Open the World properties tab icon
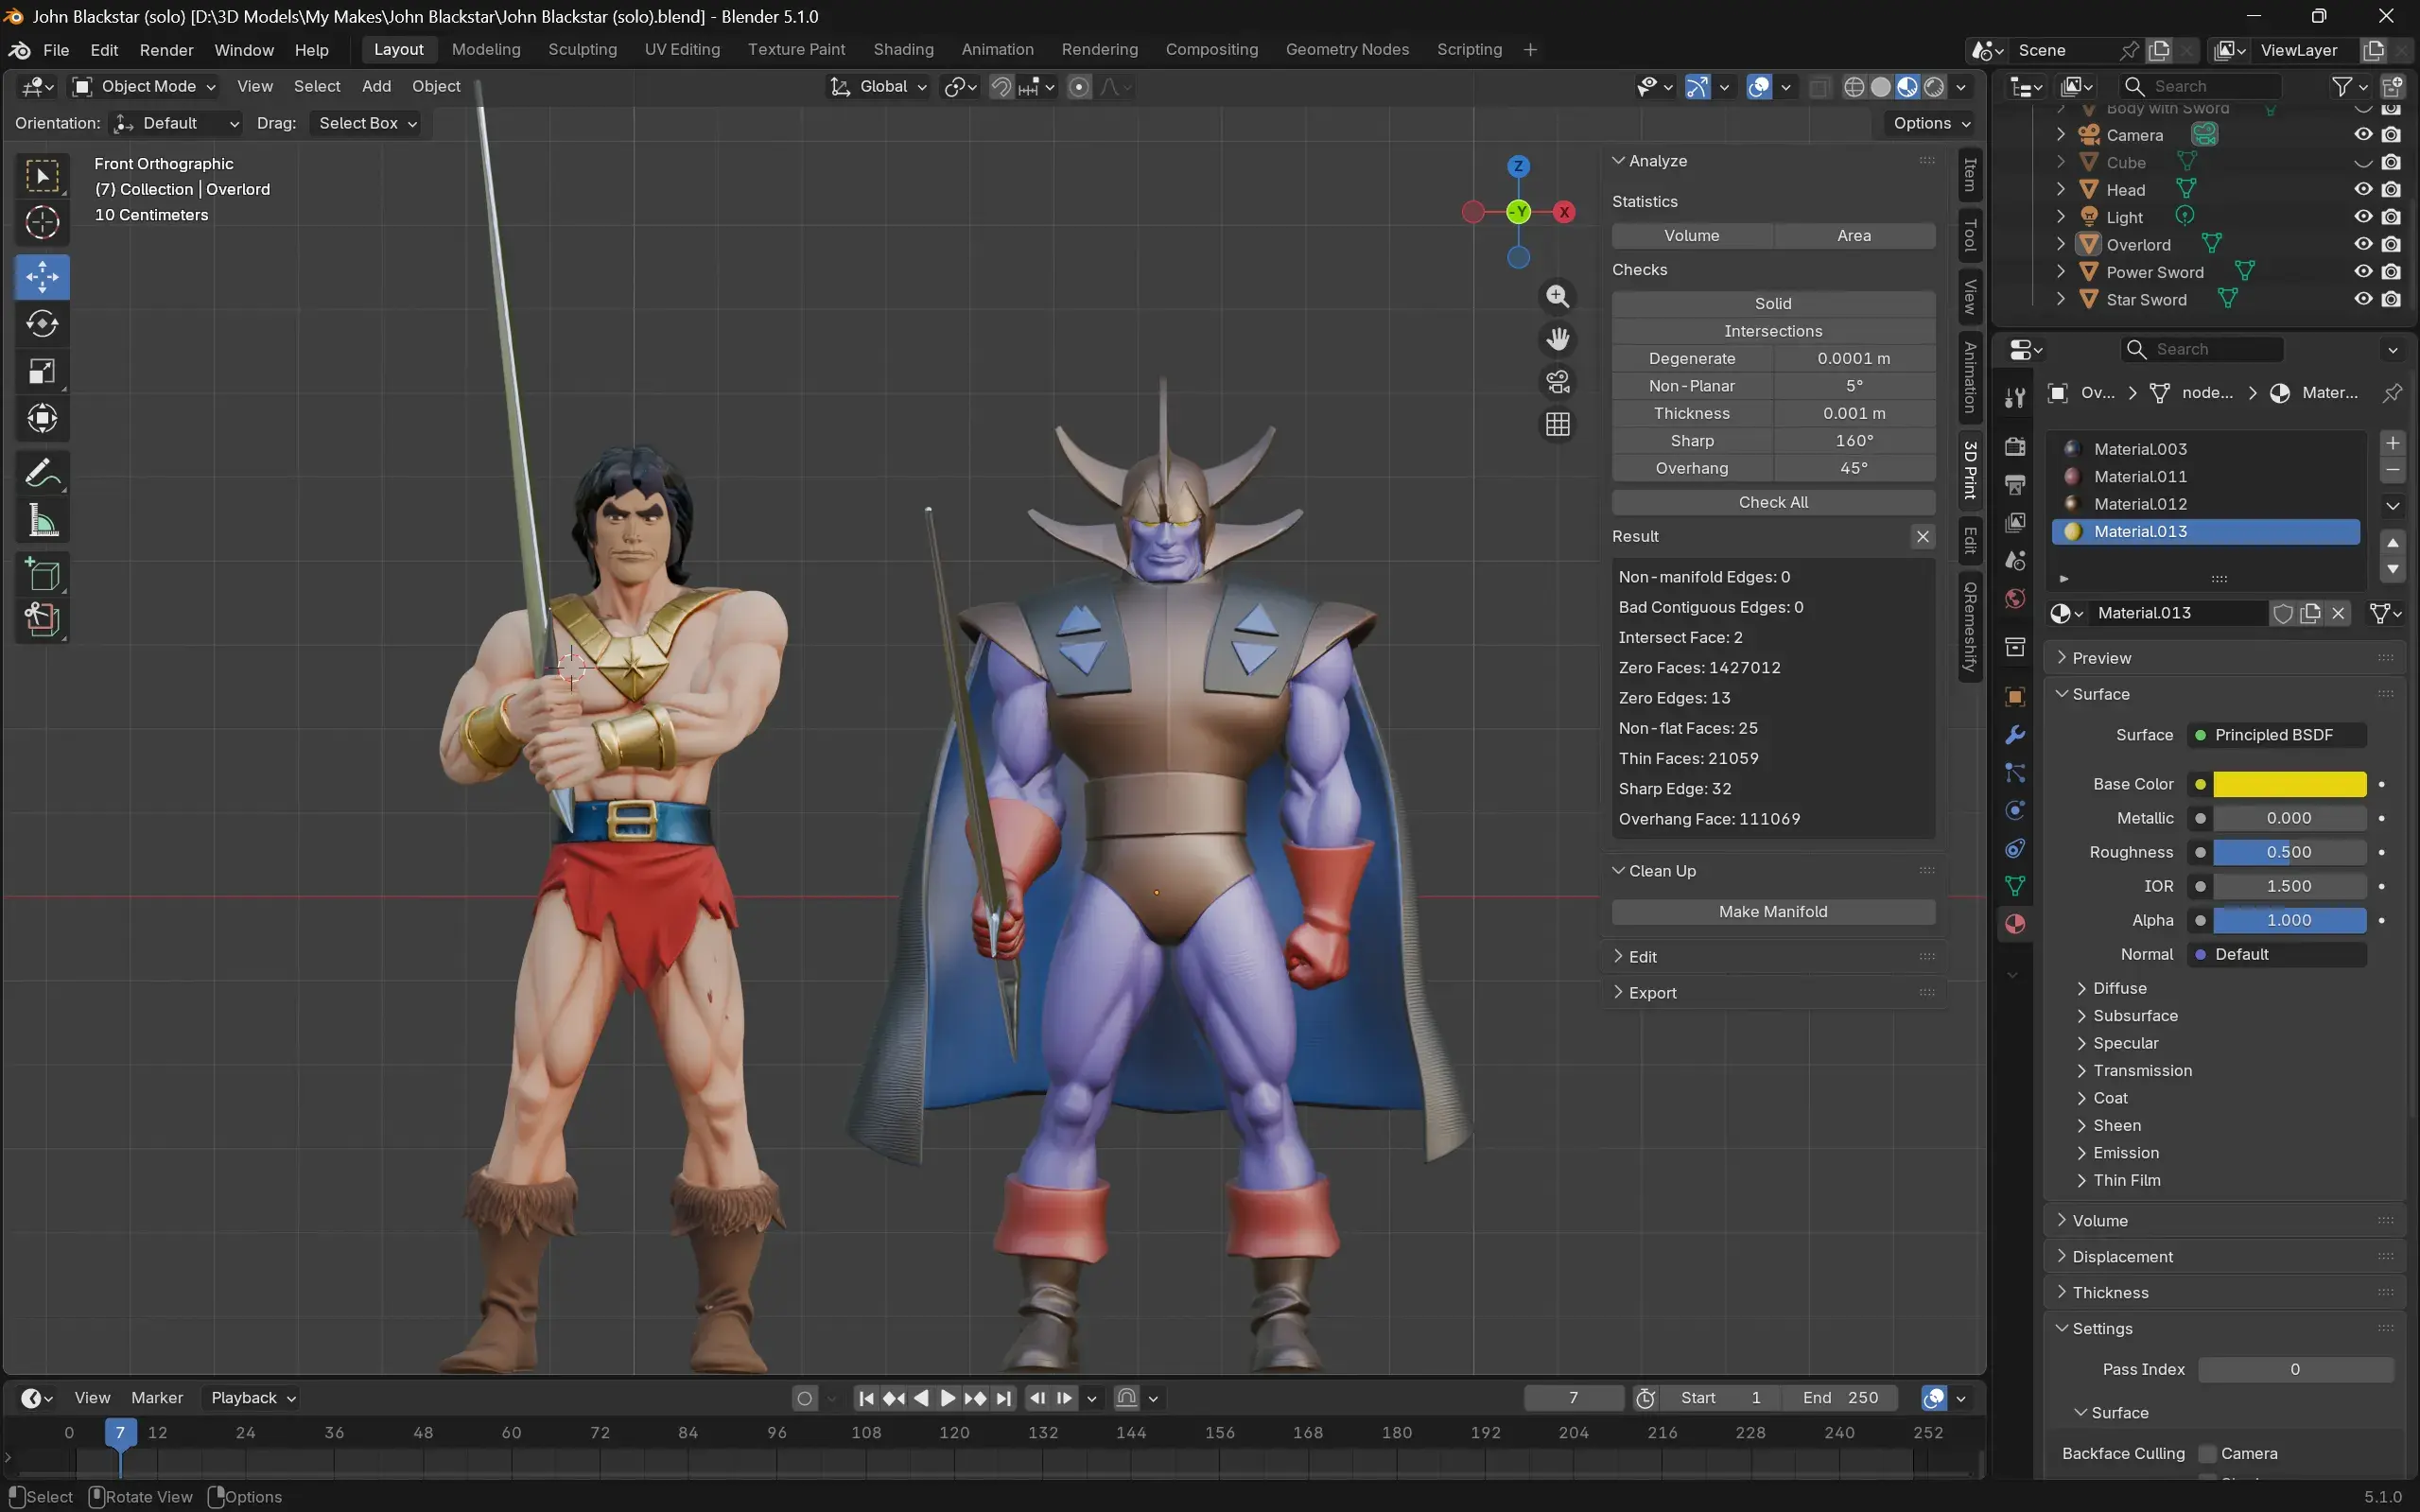The width and height of the screenshot is (2420, 1512). (2015, 599)
